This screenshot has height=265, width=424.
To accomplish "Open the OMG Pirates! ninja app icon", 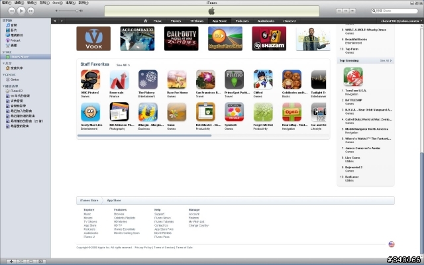I will click(x=90, y=79).
